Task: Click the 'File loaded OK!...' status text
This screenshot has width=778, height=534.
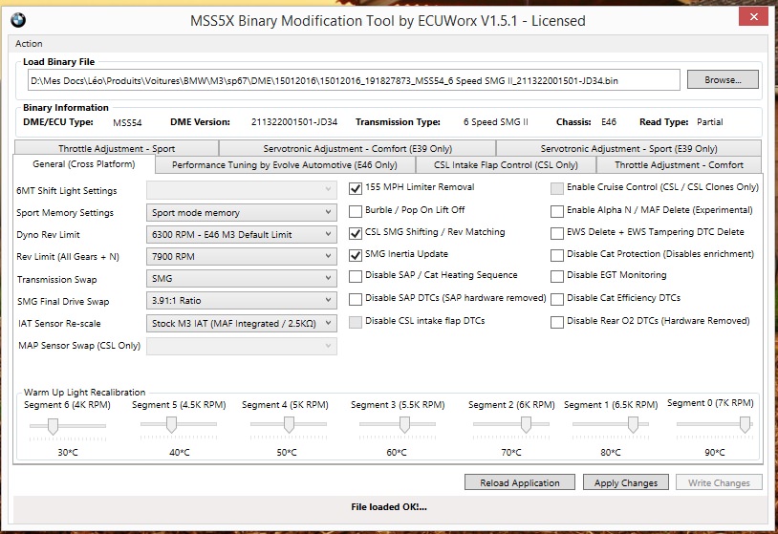Action: pos(389,506)
